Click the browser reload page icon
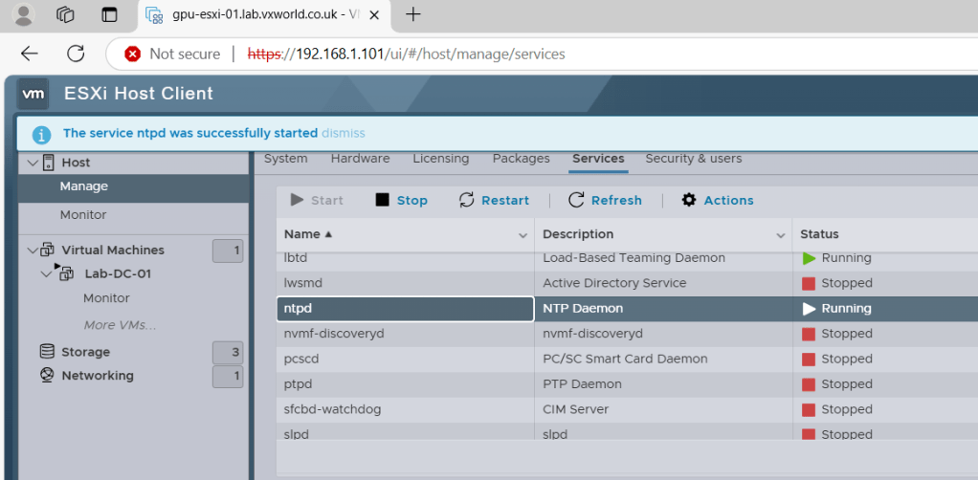This screenshot has width=978, height=480. (x=76, y=54)
